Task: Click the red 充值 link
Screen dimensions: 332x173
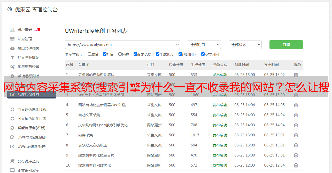Action: click(x=37, y=30)
